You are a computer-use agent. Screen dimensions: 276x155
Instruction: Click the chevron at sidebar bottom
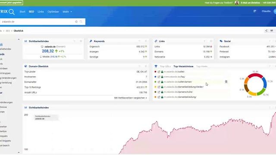[x=19, y=152]
